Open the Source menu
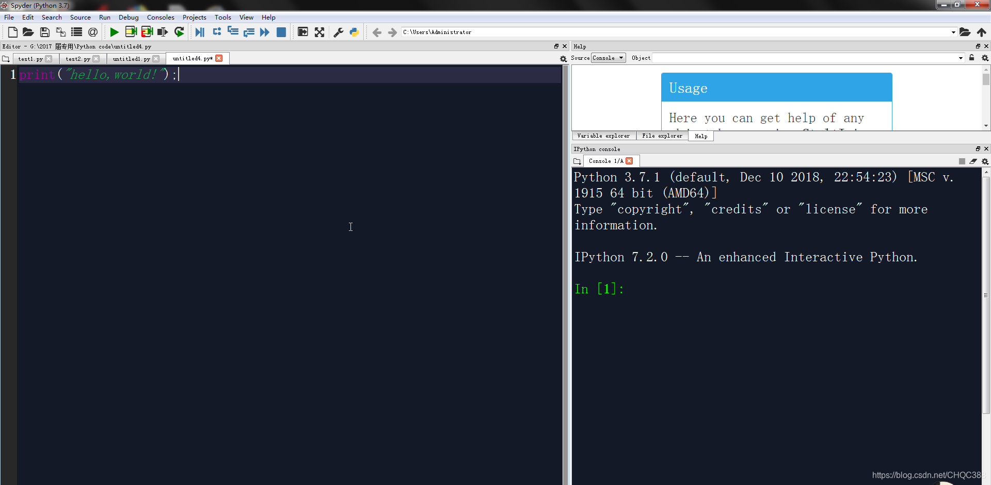This screenshot has height=485, width=991. (x=81, y=17)
